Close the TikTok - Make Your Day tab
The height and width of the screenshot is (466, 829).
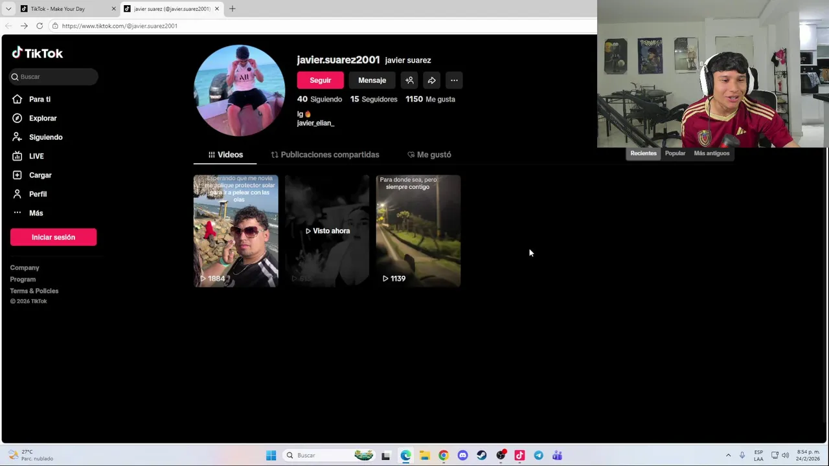pos(113,9)
